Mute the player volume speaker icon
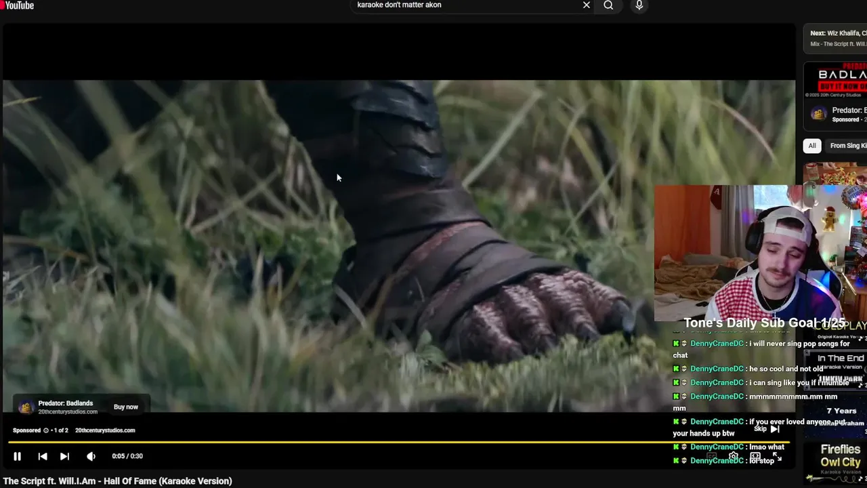The image size is (867, 488). click(91, 456)
